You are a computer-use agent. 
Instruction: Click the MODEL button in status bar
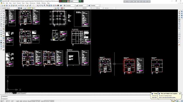click(52, 101)
